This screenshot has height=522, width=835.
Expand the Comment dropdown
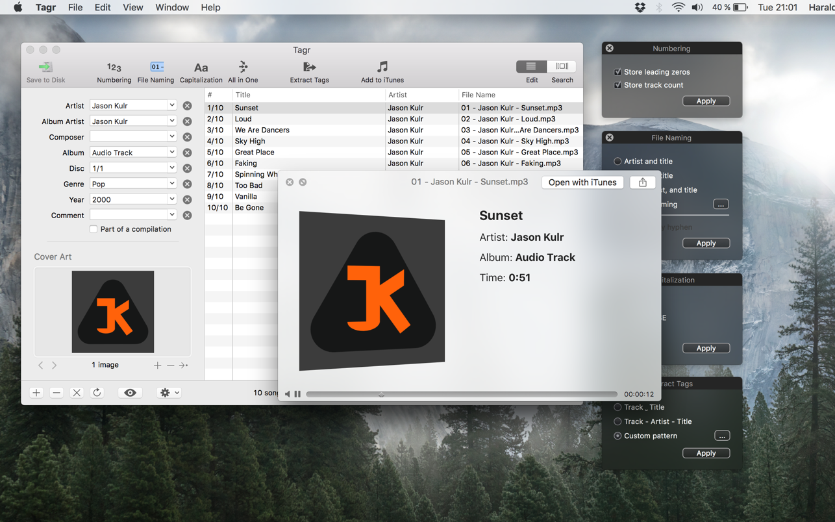171,214
